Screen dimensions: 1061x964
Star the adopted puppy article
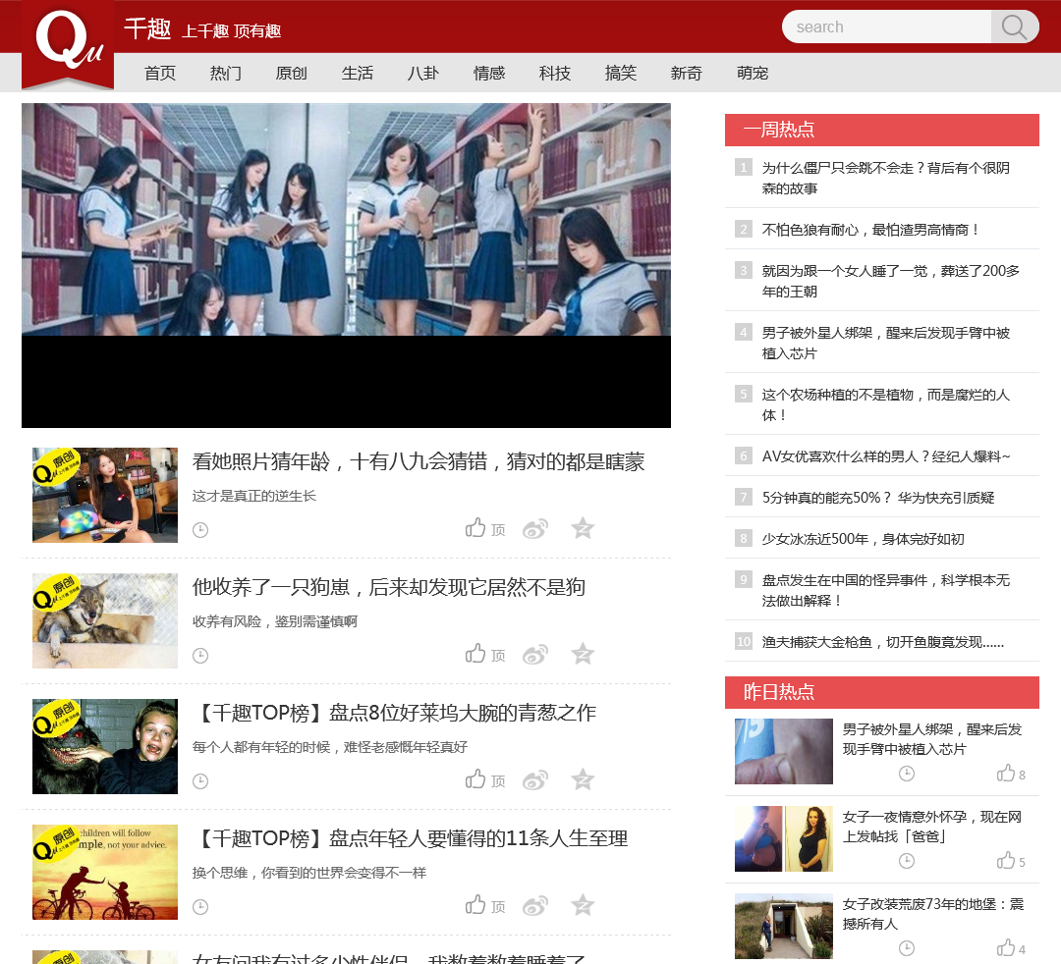point(583,654)
